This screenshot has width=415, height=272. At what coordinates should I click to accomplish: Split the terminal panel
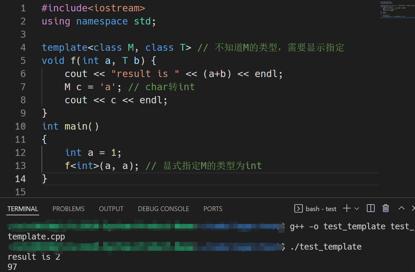point(371,208)
